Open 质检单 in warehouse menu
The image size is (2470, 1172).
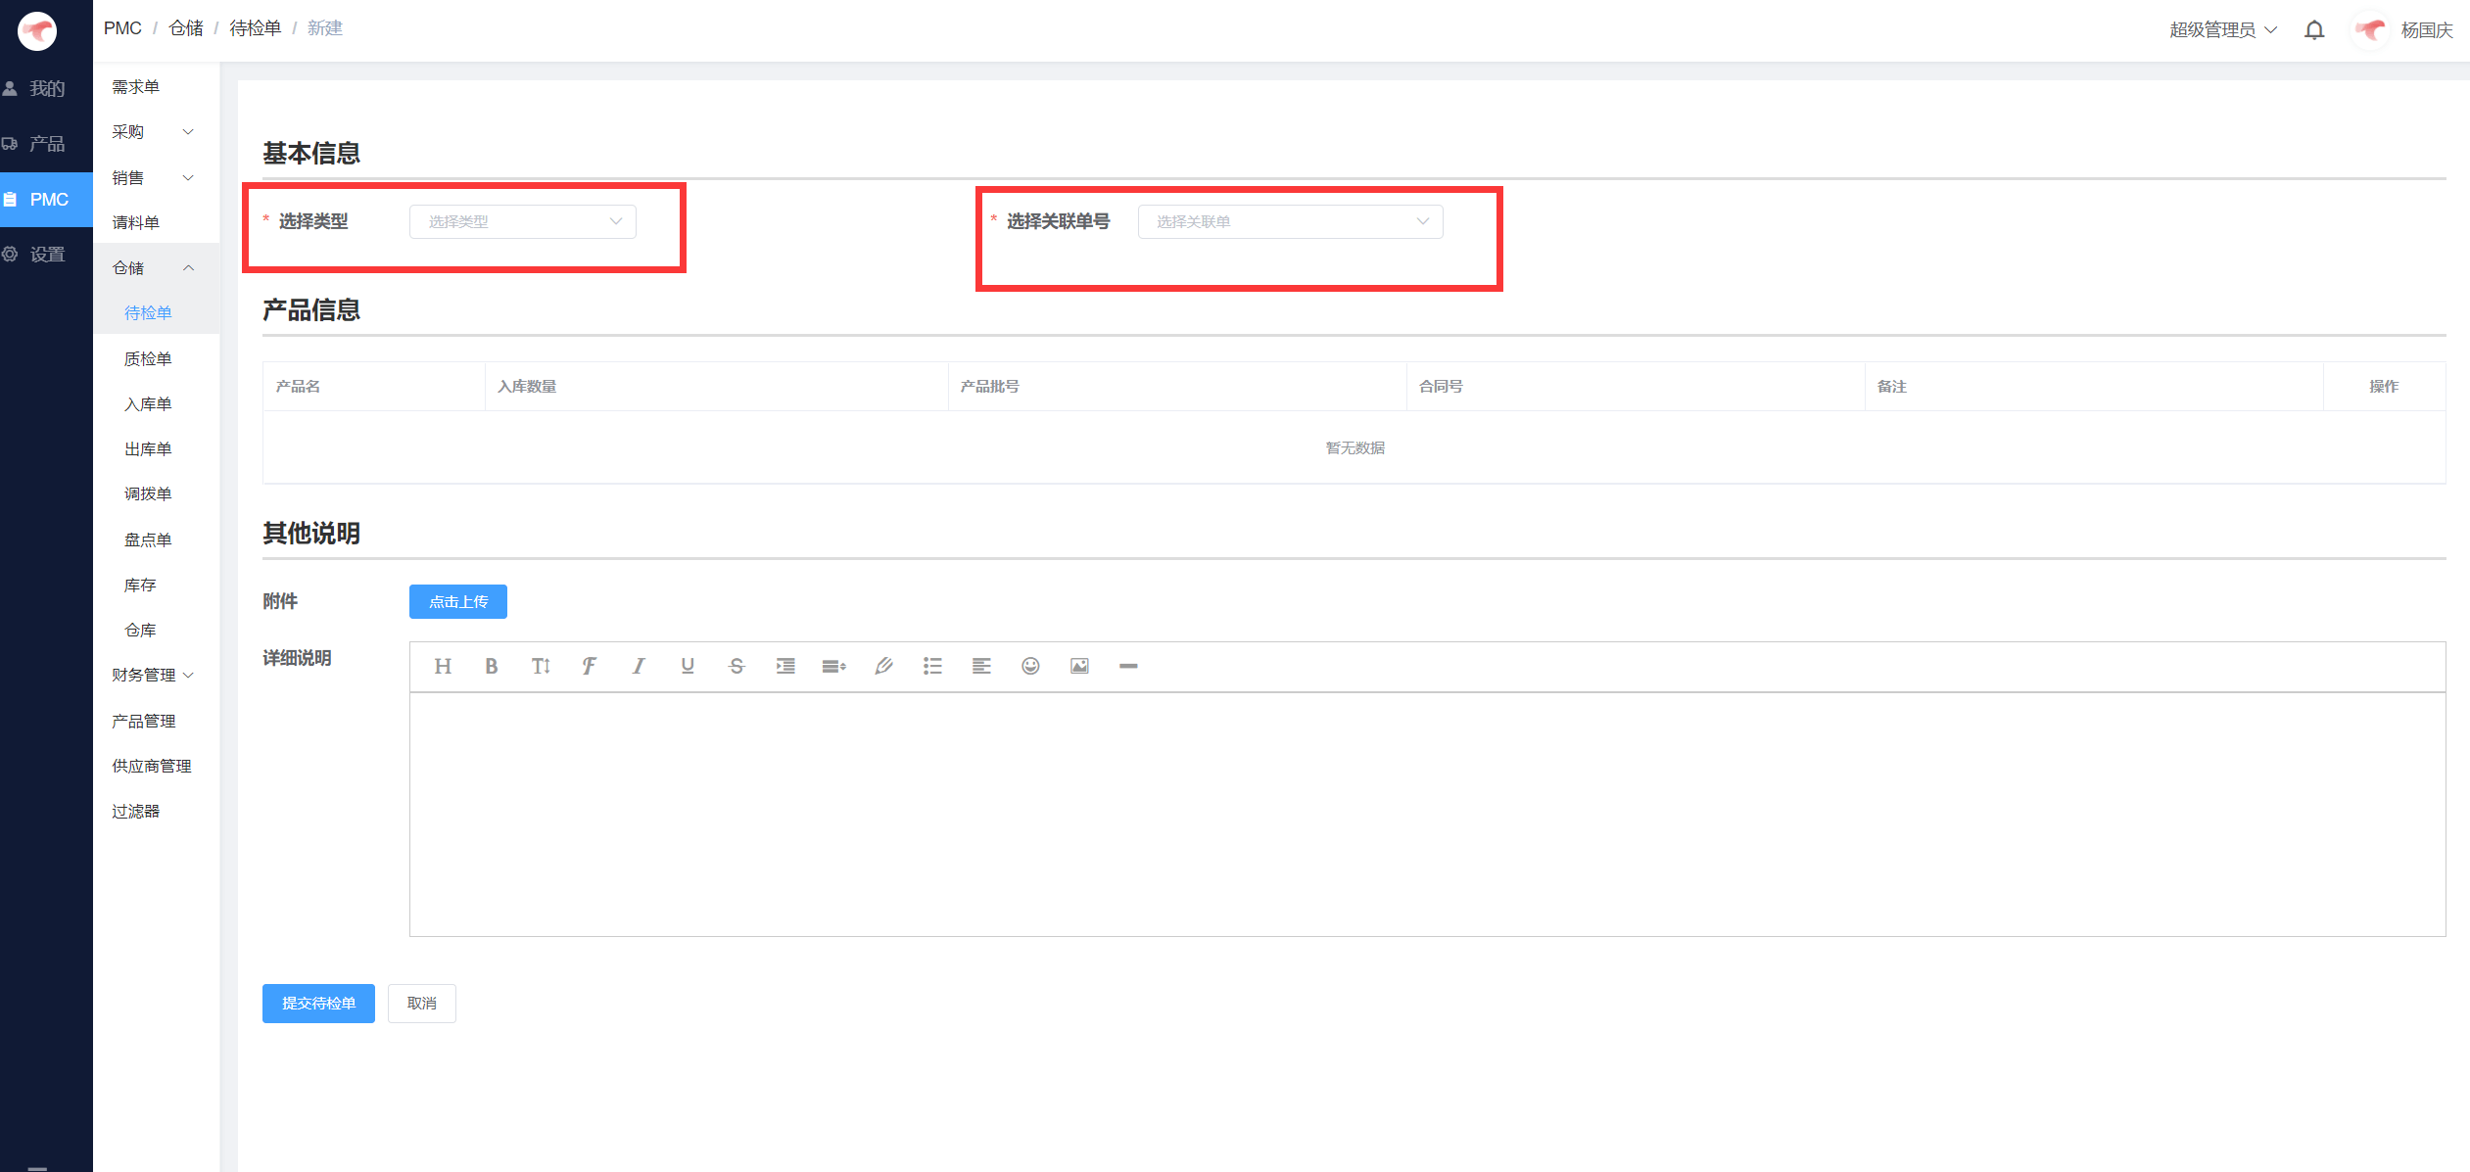click(x=148, y=359)
